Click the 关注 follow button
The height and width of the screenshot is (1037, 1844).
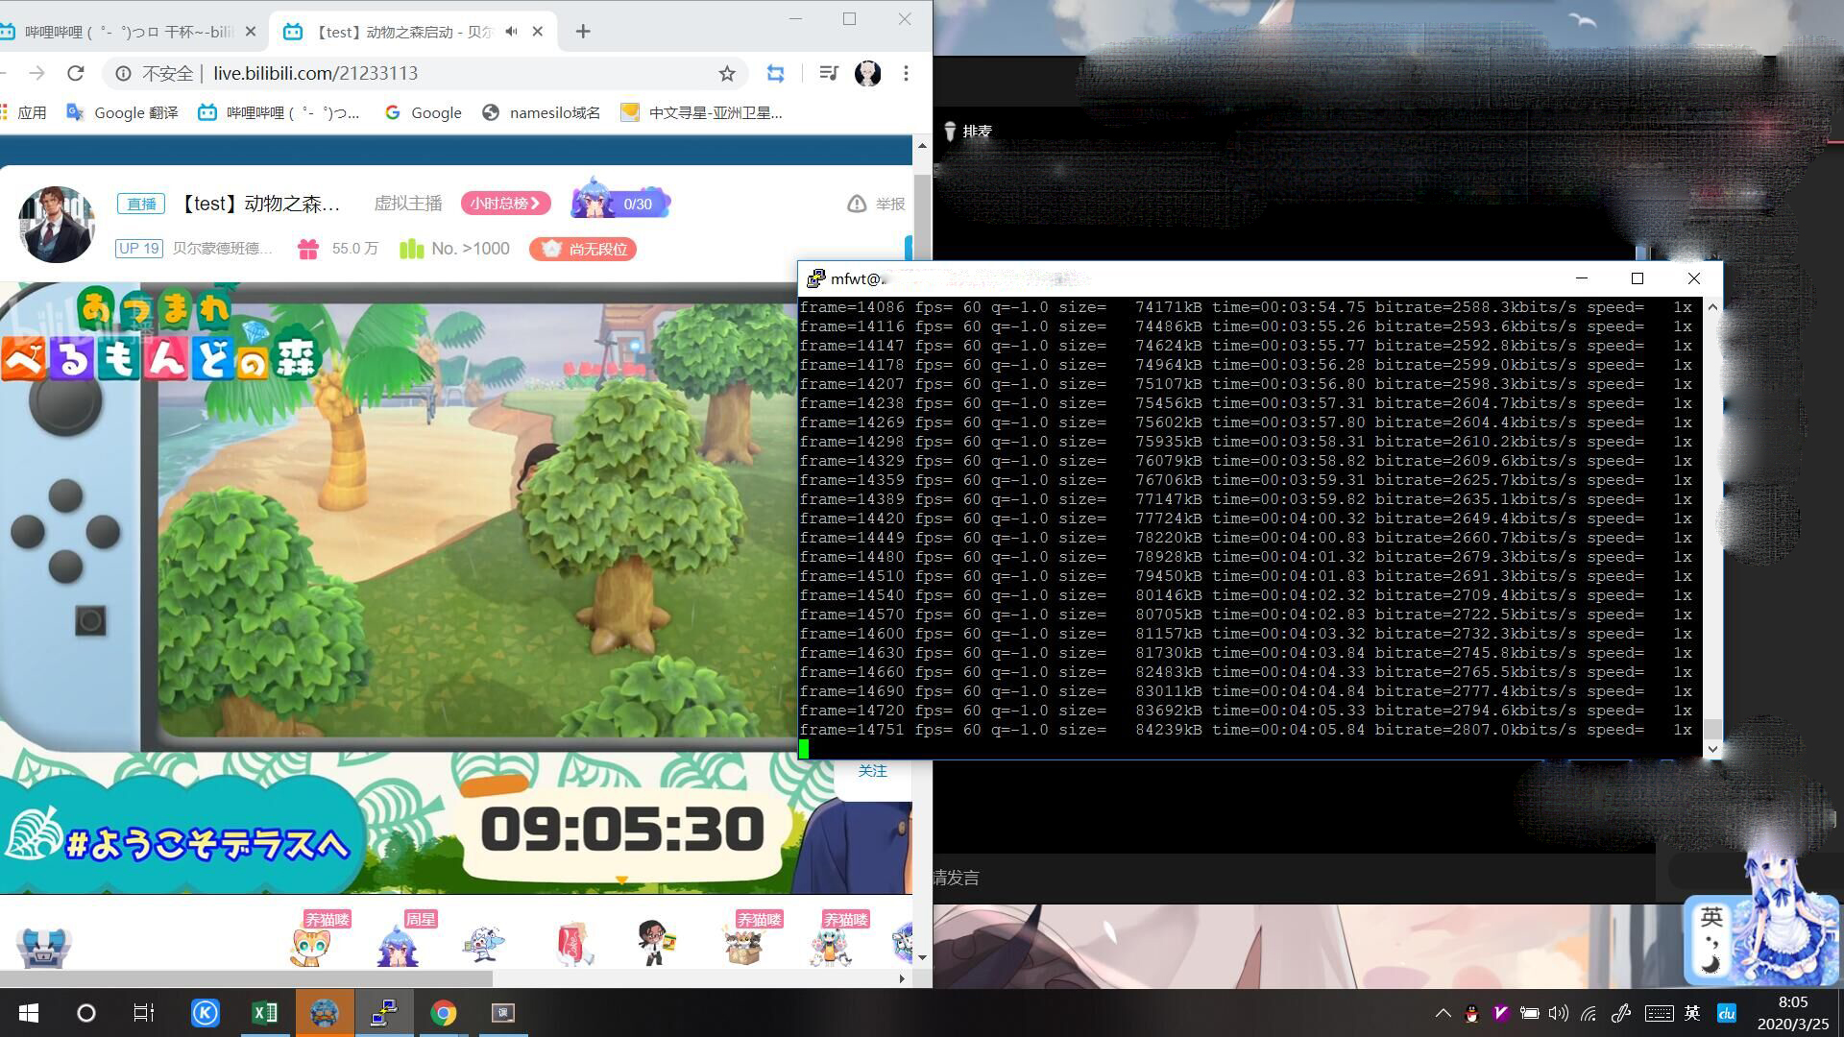click(872, 771)
